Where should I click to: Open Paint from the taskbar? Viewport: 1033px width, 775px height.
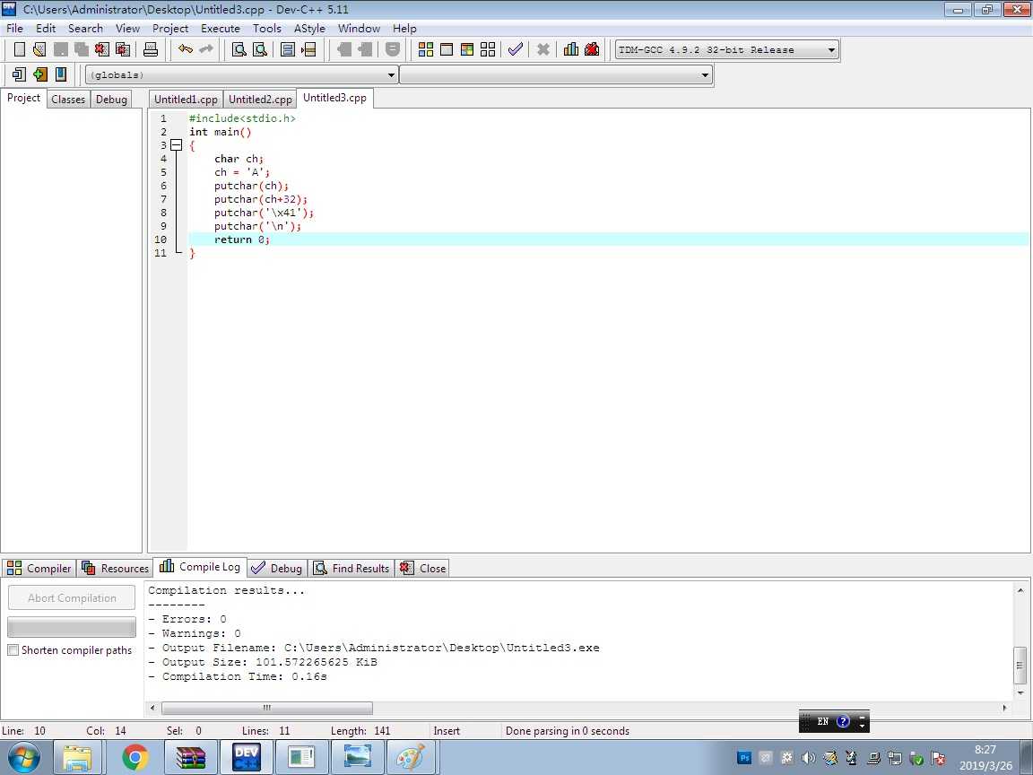pos(412,758)
